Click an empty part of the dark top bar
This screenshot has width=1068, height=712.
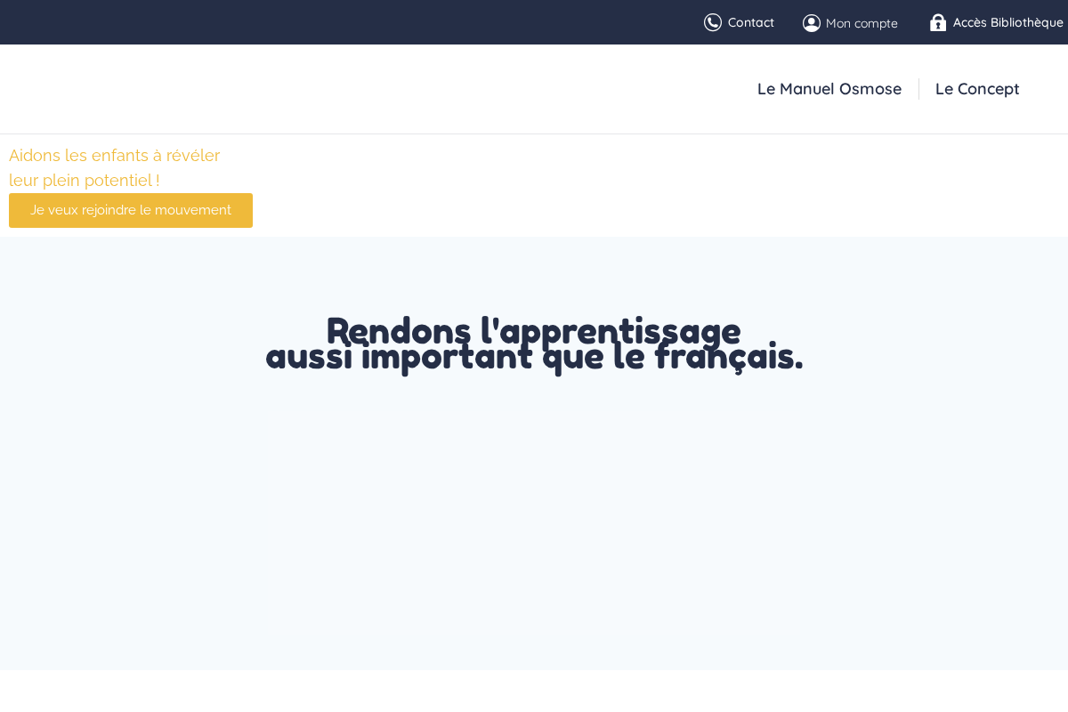356,22
